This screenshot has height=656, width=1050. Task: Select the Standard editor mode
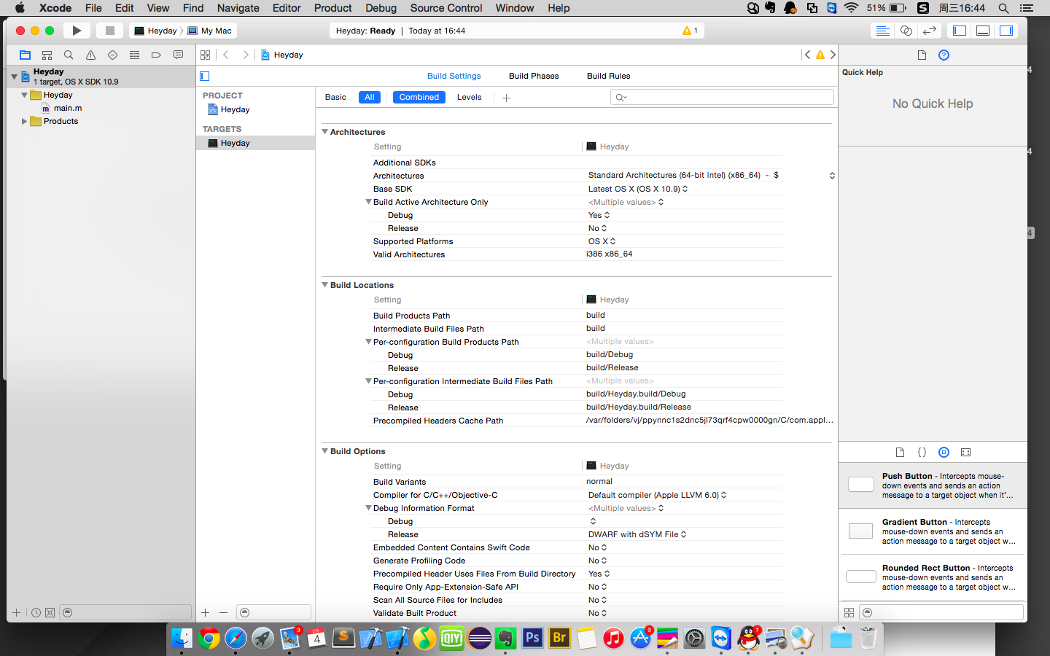click(882, 31)
